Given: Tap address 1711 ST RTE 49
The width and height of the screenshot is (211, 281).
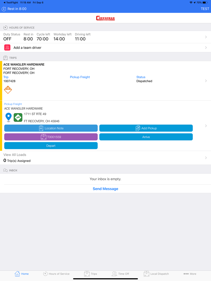Looking at the screenshot, I should (35, 114).
